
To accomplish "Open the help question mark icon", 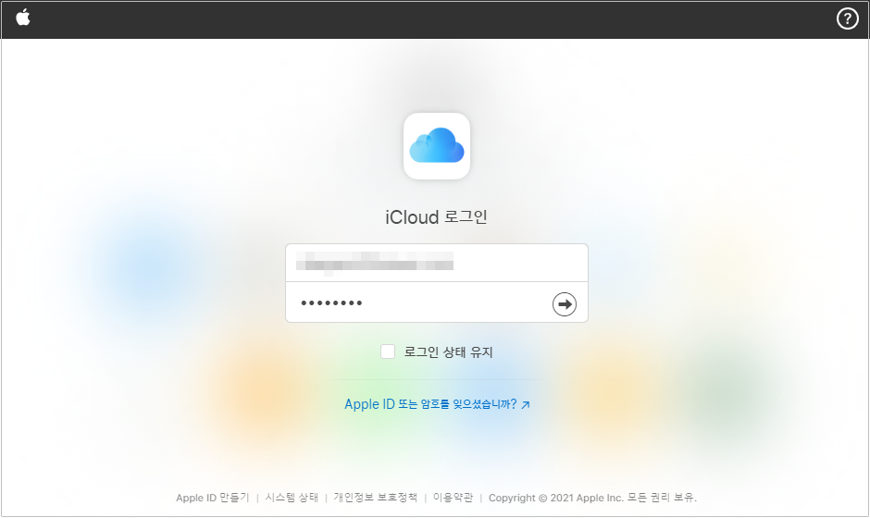I will 847,18.
